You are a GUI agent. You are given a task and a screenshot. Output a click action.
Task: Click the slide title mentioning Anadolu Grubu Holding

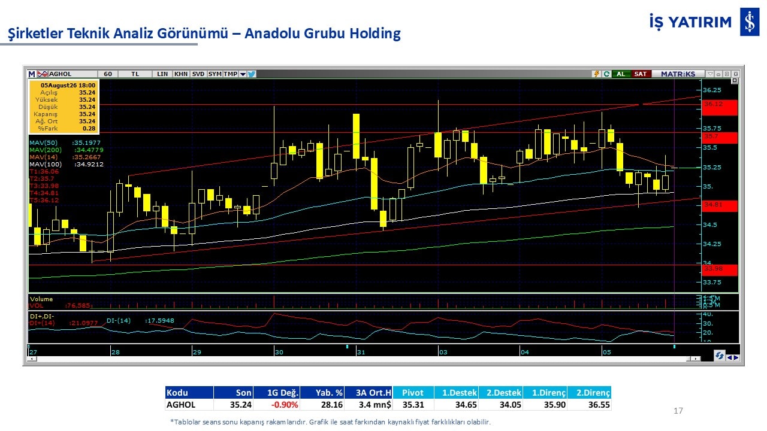(x=204, y=34)
